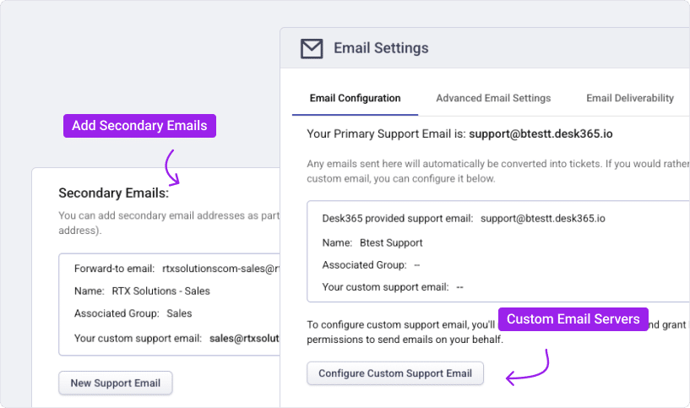This screenshot has height=408, width=690.
Task: Switch to Advanced Email Settings tab
Action: (493, 98)
